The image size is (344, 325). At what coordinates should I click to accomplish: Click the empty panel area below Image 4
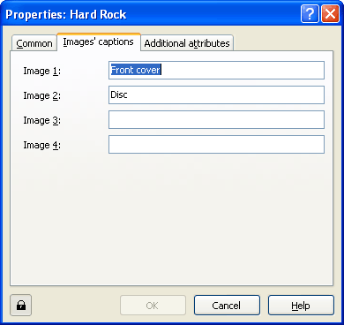tap(172, 219)
